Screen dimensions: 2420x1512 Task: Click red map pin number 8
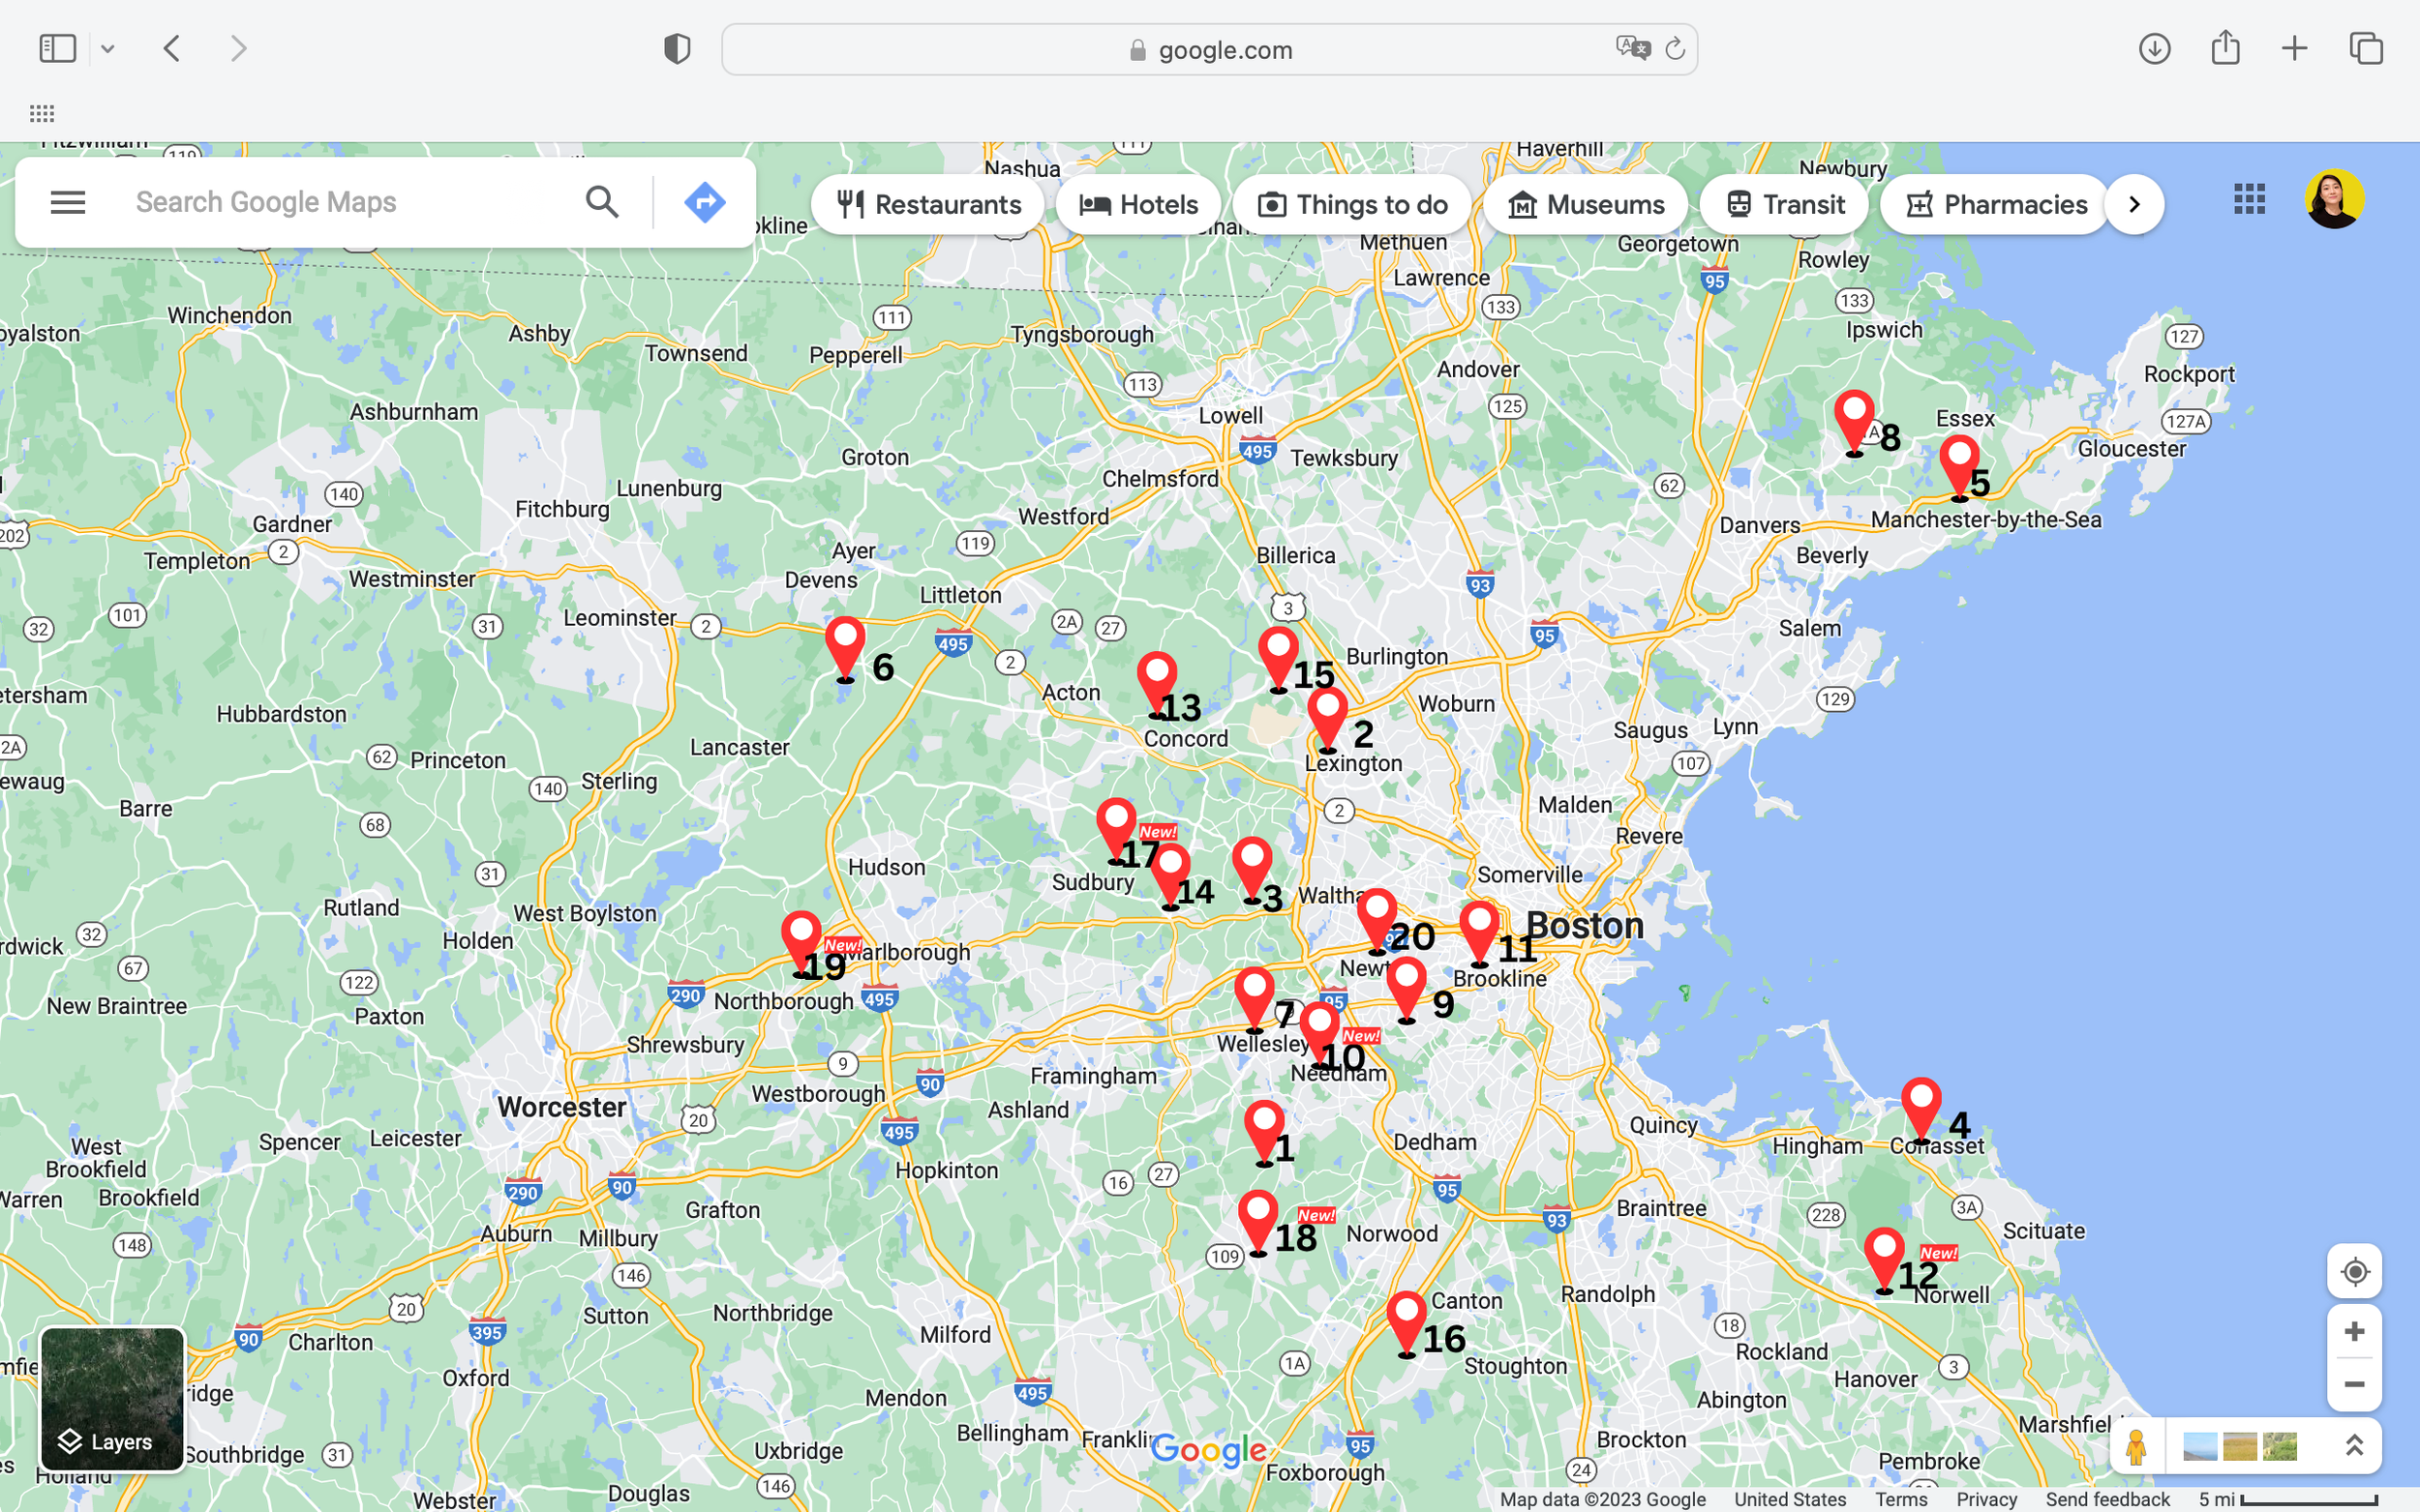click(1854, 423)
